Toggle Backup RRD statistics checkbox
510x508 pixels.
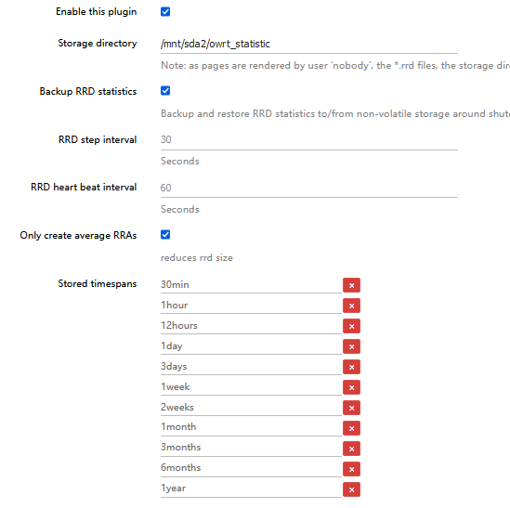pos(165,91)
